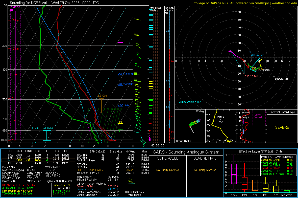Click the 'BRN Shear = 80 m2/s2' line
Image resolution: width=298 pixels, height=198 pixels.
click(x=98, y=177)
